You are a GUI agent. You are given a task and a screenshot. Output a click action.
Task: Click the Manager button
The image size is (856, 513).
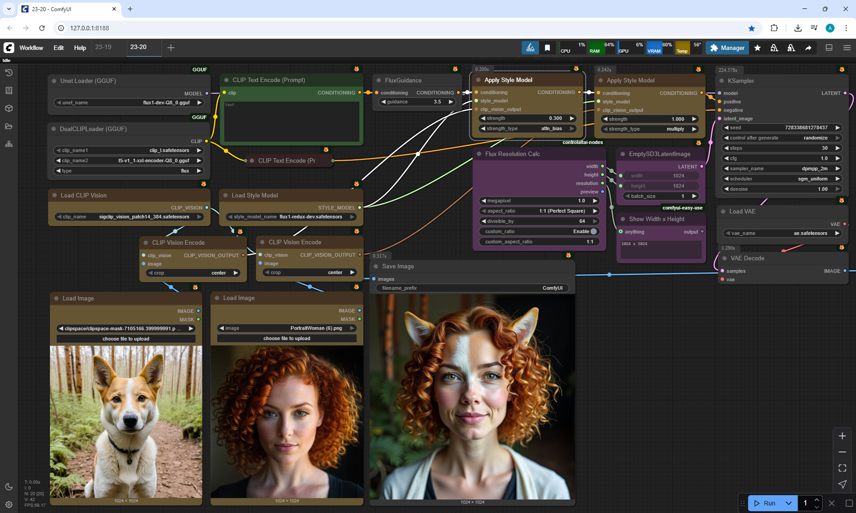tap(727, 48)
